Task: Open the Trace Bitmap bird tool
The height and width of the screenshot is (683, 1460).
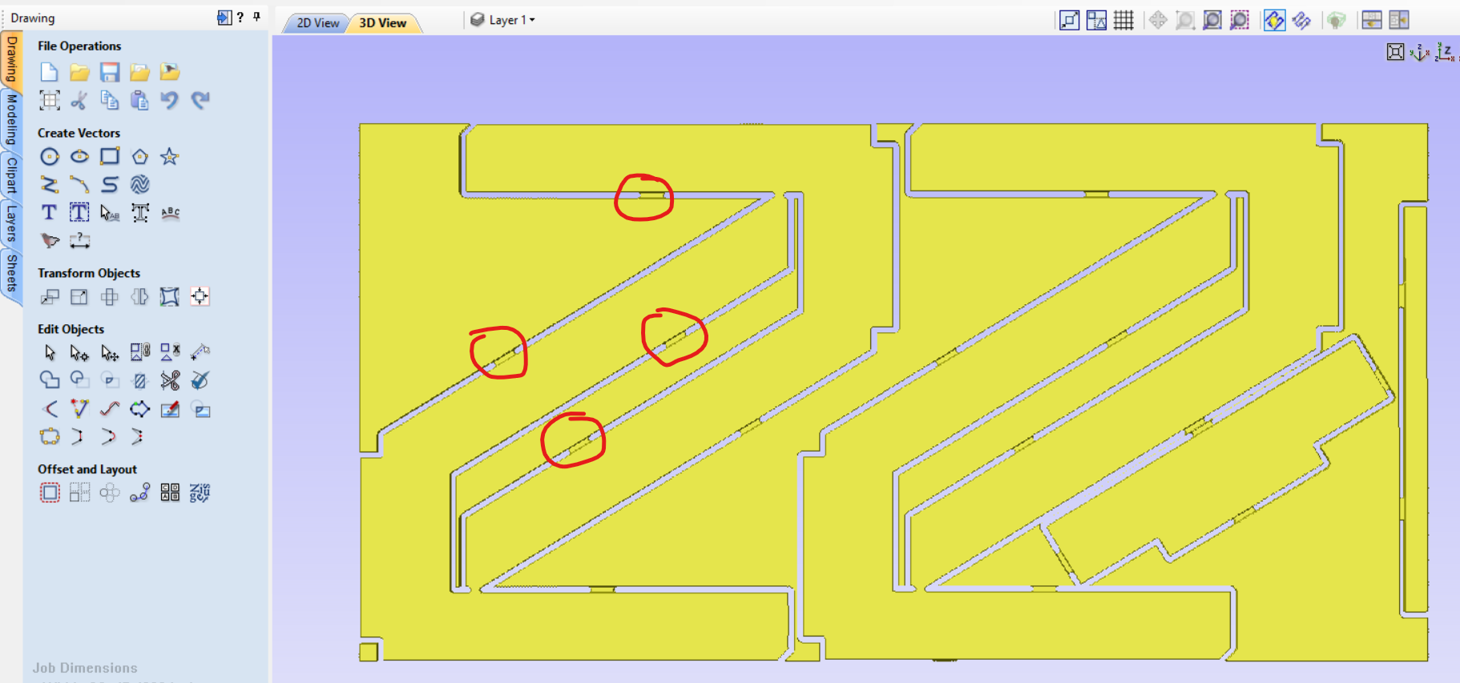Action: click(x=50, y=240)
